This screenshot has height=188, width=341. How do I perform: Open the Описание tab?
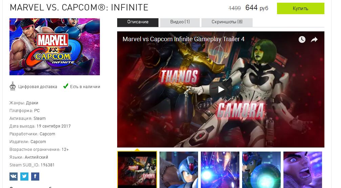pyautogui.click(x=138, y=22)
